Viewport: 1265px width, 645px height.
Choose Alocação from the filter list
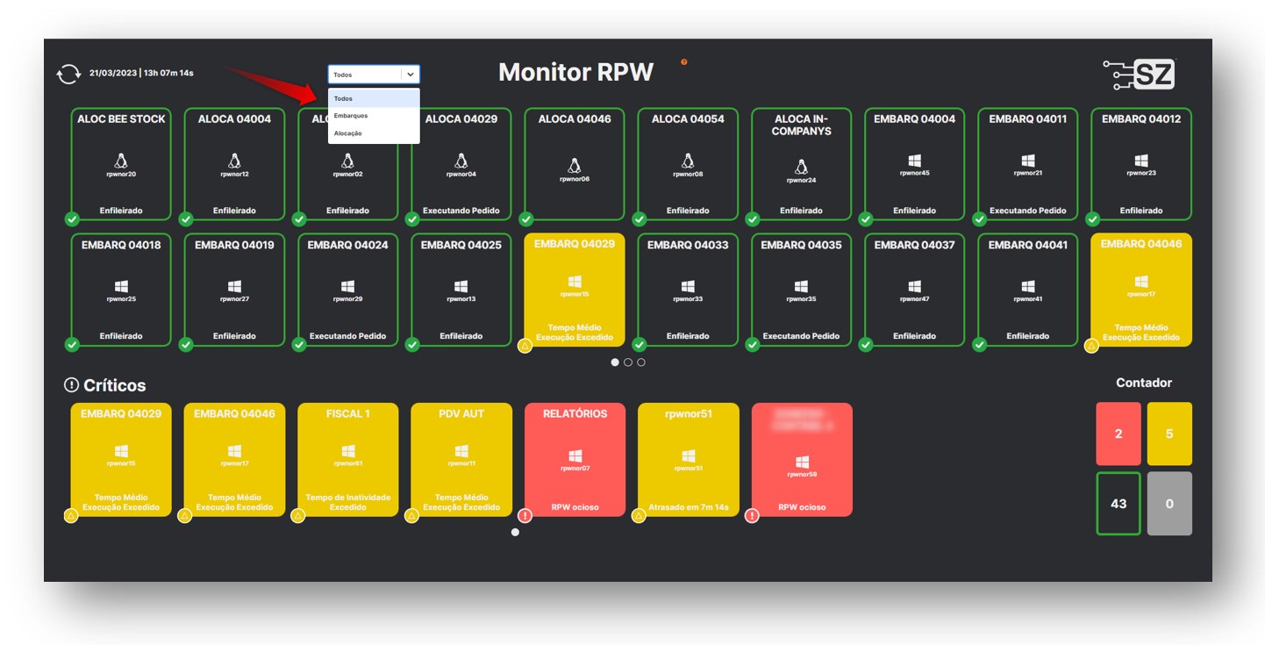coord(348,133)
